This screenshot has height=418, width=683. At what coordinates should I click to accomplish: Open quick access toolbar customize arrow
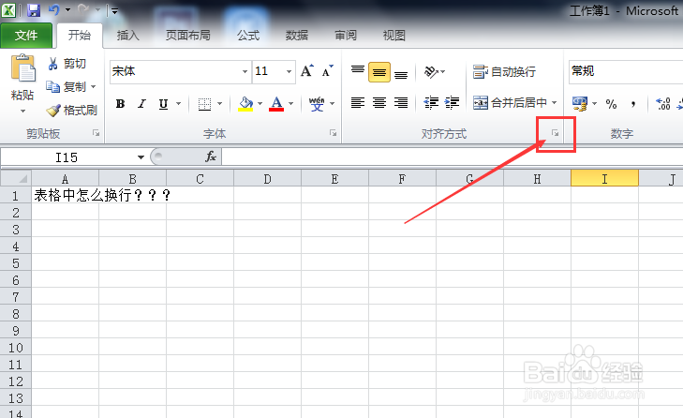114,11
